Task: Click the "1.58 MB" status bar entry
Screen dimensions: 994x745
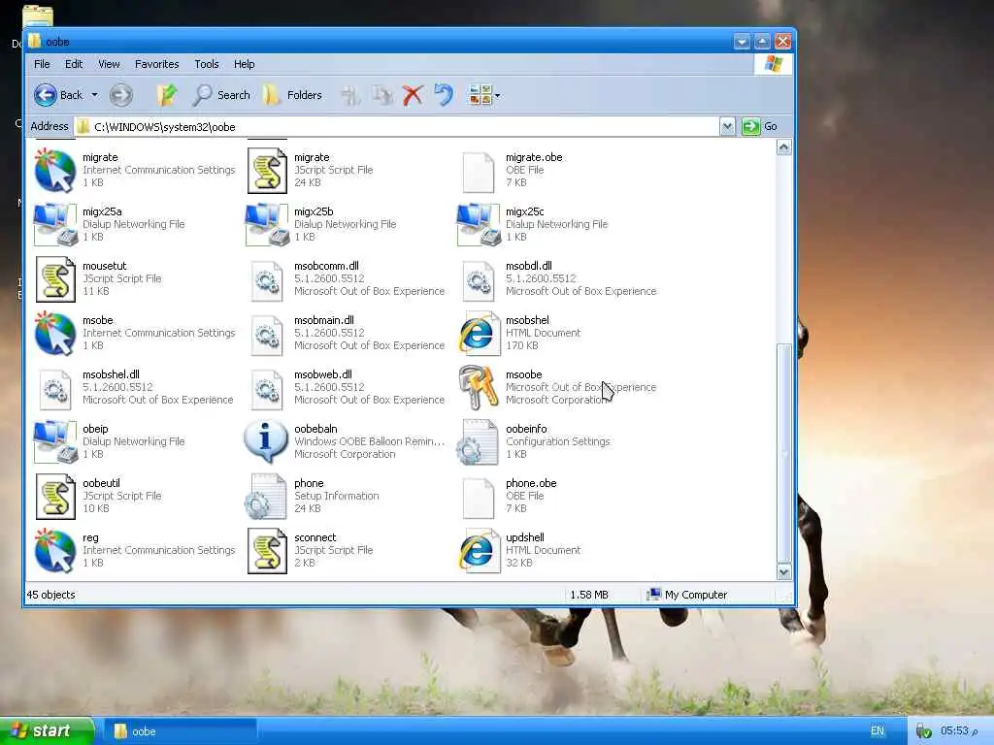Action: click(x=589, y=595)
